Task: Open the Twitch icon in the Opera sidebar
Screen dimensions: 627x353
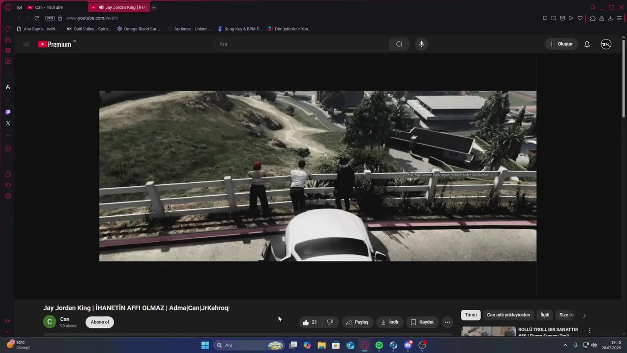Action: coord(8,112)
